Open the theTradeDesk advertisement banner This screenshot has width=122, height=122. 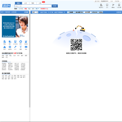click(x=15, y=26)
